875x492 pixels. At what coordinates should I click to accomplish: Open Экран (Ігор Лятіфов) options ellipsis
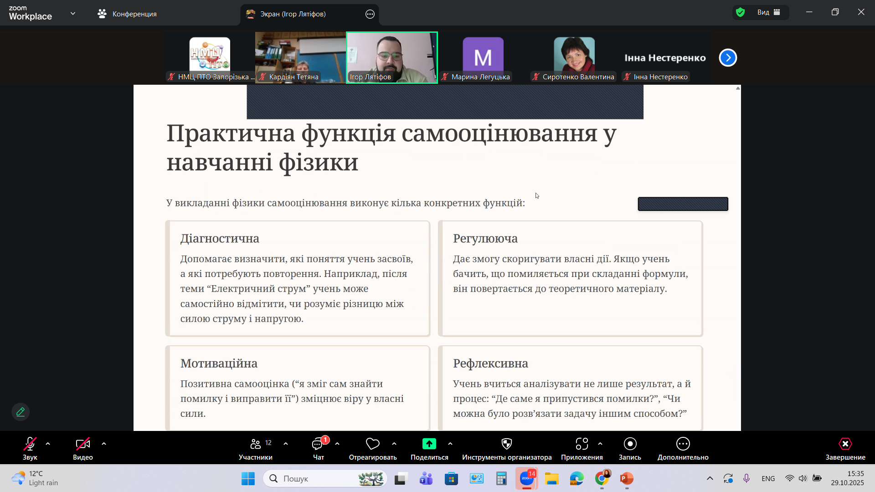coord(370,14)
